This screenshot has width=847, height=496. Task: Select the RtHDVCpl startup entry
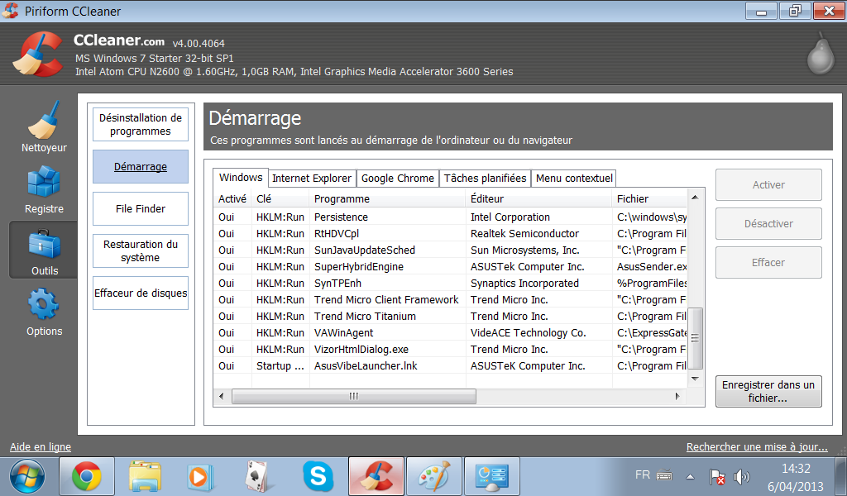pos(450,234)
